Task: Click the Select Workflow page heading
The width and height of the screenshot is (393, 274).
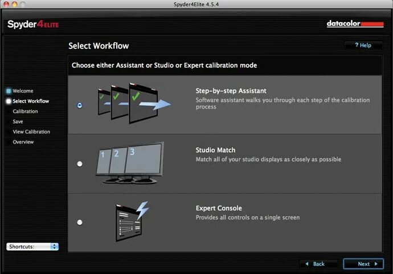Action: 99,46
